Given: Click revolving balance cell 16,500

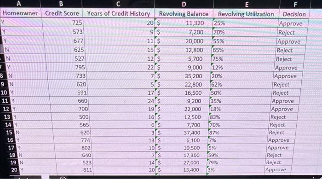Looking at the screenshot, I should tap(183, 93).
